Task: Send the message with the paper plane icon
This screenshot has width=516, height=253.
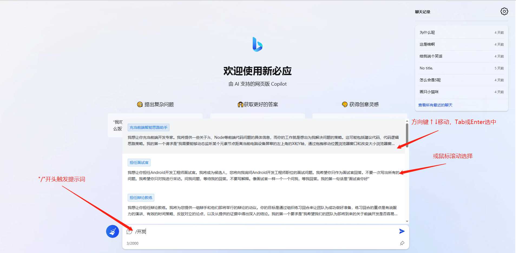Action: 402,231
